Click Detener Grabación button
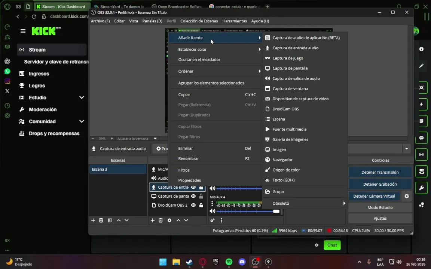 click(380, 185)
